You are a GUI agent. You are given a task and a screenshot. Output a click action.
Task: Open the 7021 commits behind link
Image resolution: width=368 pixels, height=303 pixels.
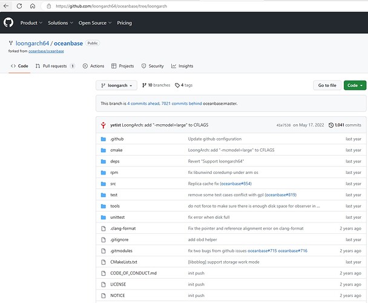click(x=182, y=104)
